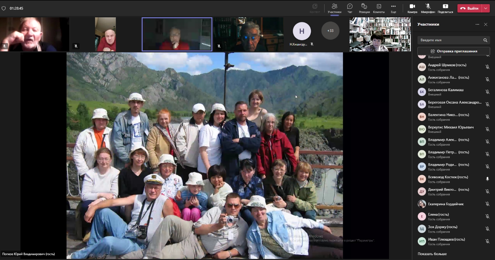
Task: Click Показать больше to show more
Action: pos(432,254)
